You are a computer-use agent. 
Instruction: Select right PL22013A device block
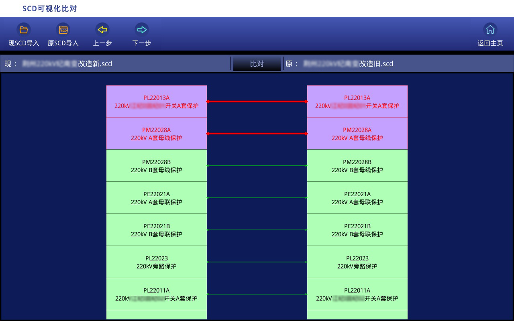tap(357, 102)
